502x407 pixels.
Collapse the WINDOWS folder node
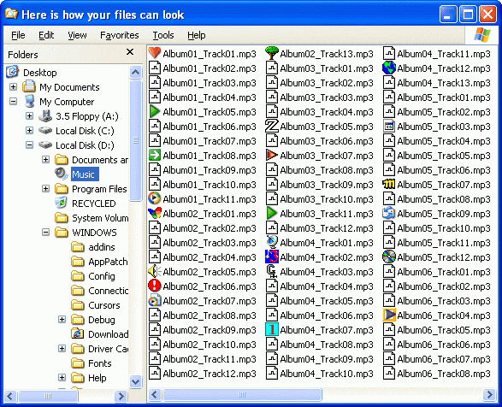46,233
